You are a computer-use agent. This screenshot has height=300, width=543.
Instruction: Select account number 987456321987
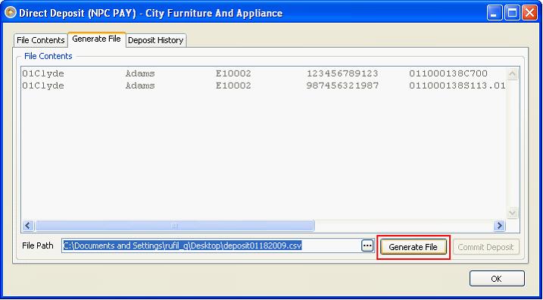342,86
